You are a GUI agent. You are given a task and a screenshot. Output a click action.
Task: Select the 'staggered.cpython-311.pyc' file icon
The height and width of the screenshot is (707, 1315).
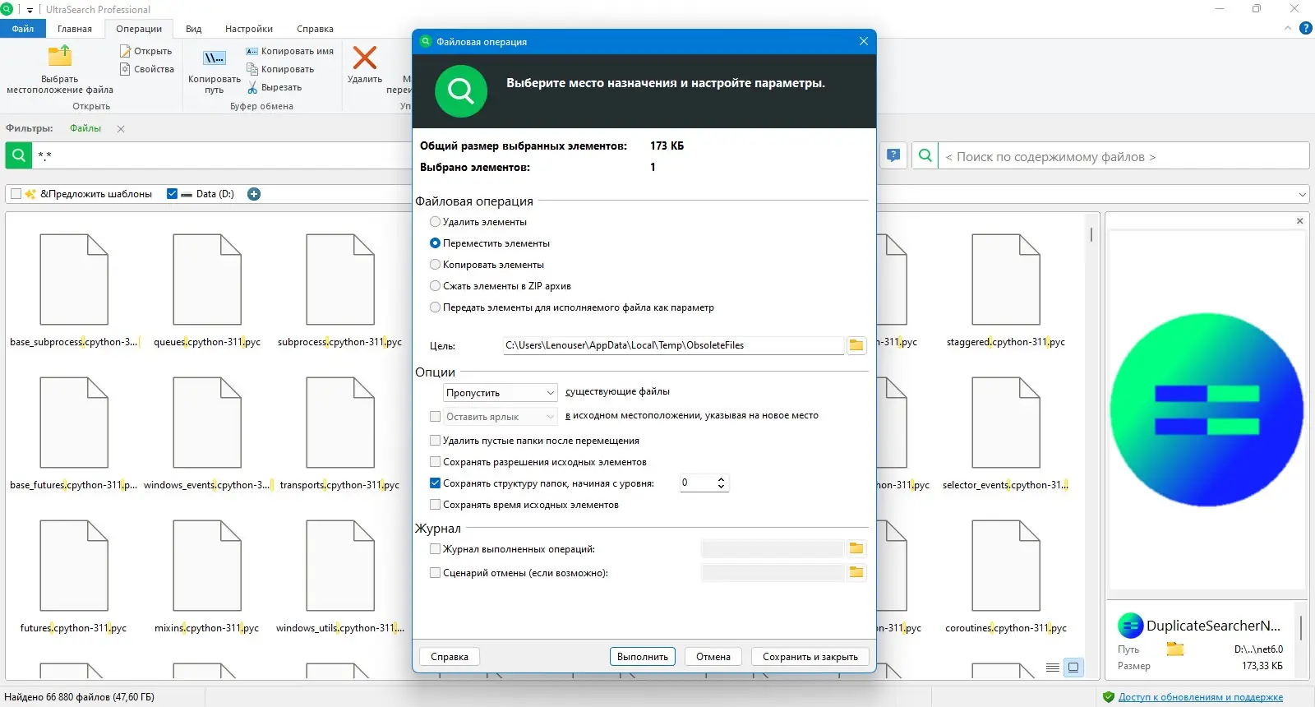(x=1006, y=280)
